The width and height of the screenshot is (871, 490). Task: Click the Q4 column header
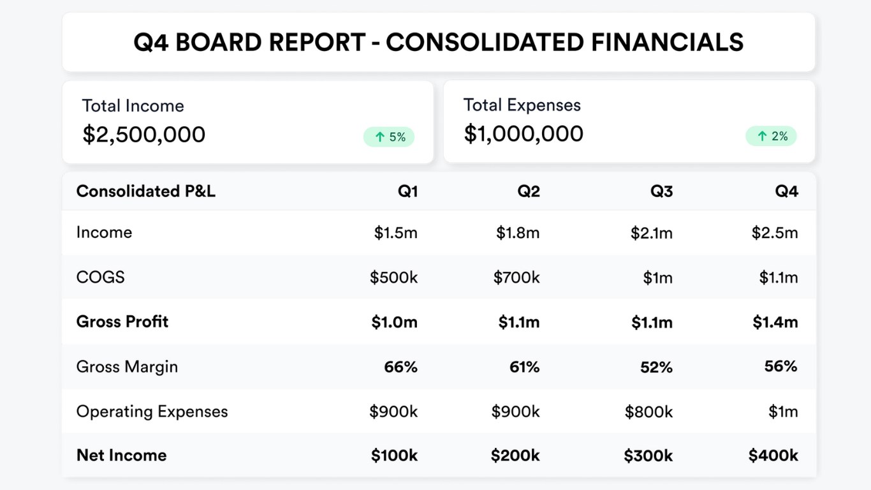pyautogui.click(x=786, y=191)
